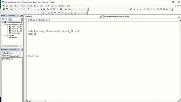Click the Debug toolbar Reset button

click(141, 9)
